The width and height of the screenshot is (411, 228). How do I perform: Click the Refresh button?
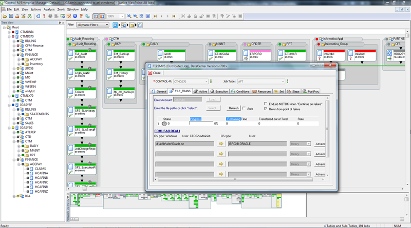pyautogui.click(x=234, y=108)
